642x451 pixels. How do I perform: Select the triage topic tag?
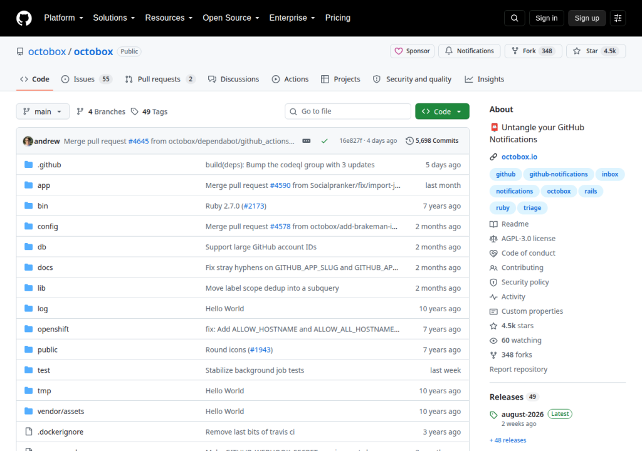pyautogui.click(x=532, y=208)
